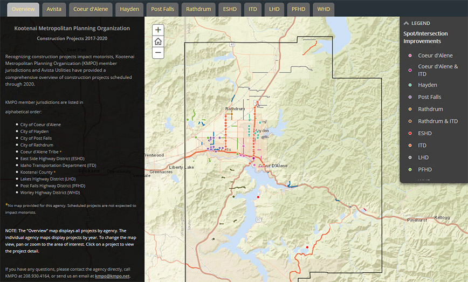Open the PFHD tab
Image resolution: width=468 pixels, height=282 pixels.
(299, 9)
